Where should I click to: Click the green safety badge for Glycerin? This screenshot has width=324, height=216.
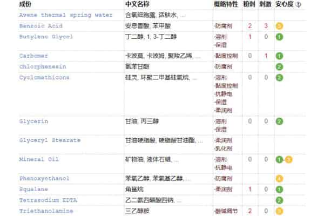pyautogui.click(x=279, y=122)
